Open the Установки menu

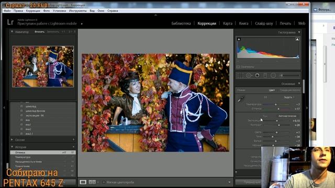pyautogui.click(x=59, y=10)
